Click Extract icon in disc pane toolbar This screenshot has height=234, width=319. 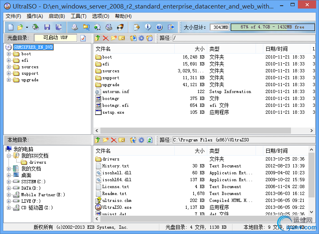[x=133, y=38]
